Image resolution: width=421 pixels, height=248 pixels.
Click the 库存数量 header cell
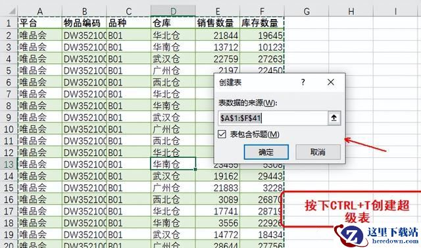[x=262, y=23]
